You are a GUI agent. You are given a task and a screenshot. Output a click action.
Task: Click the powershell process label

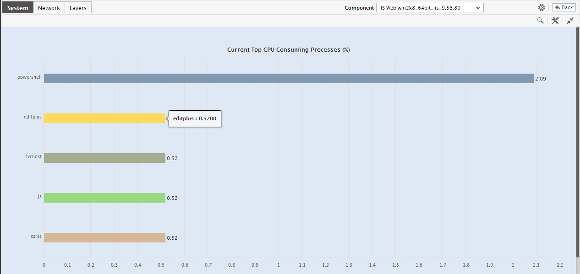click(29, 77)
